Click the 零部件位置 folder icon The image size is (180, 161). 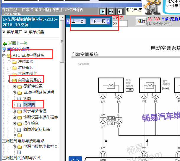20,87
